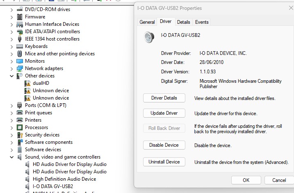Click the Keyboards device category icon
294x193 pixels.
20,46
